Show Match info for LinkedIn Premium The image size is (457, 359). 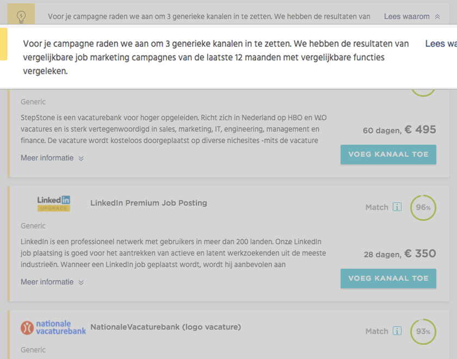397,207
